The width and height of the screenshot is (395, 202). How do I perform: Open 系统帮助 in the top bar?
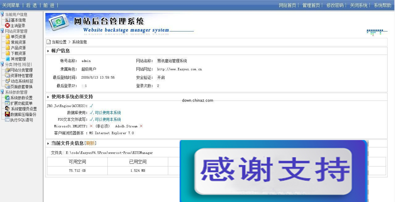pyautogui.click(x=383, y=5)
